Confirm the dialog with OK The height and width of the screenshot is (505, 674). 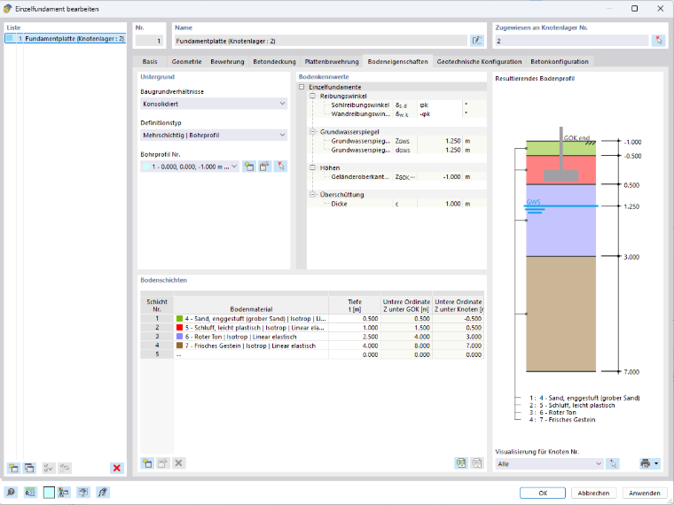point(543,493)
